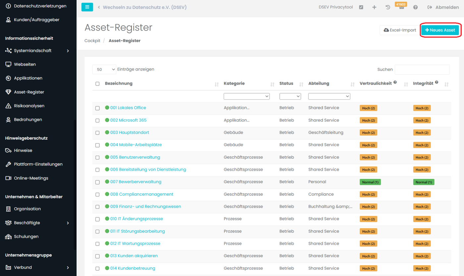Open asset 004 Mobile-Arbeitsplätze
Image resolution: width=464 pixels, height=276 pixels.
(136, 145)
